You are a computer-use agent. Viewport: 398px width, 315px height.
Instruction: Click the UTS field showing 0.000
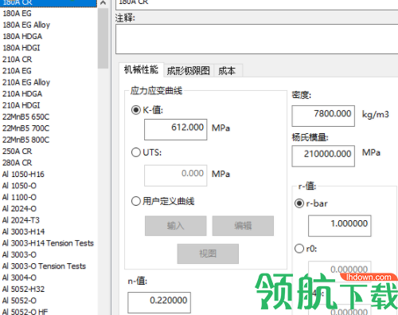click(176, 175)
